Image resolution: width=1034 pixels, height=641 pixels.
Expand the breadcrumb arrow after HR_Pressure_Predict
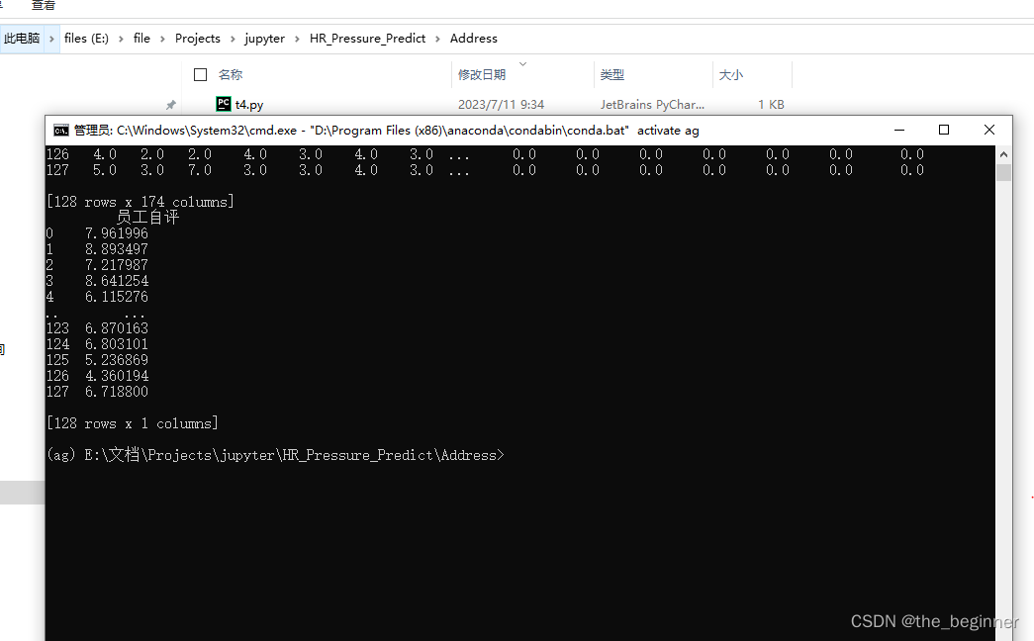(x=435, y=38)
